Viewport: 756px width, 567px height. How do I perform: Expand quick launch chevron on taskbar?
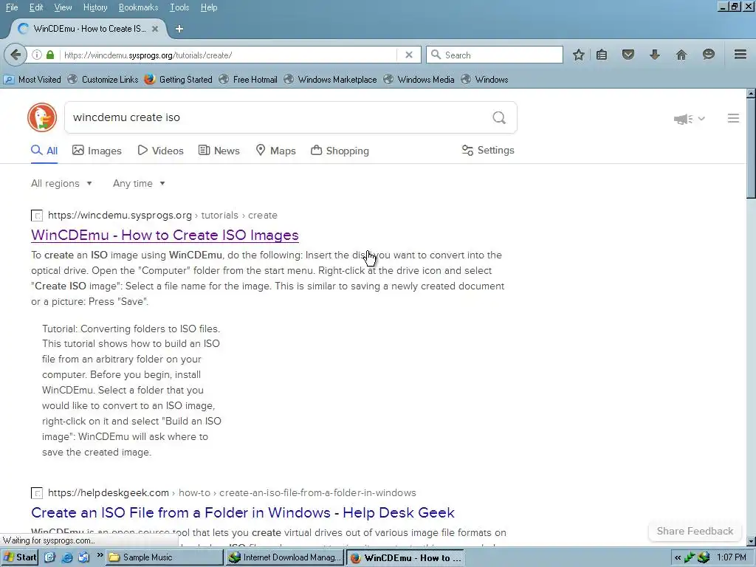click(x=100, y=555)
